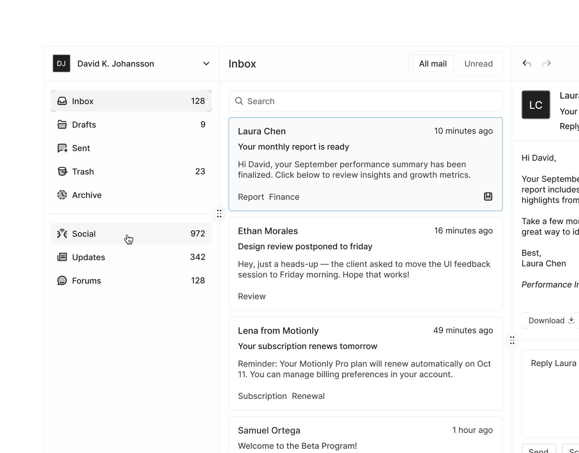Click the LC sender avatar
This screenshot has height=453, width=579.
pyautogui.click(x=536, y=105)
